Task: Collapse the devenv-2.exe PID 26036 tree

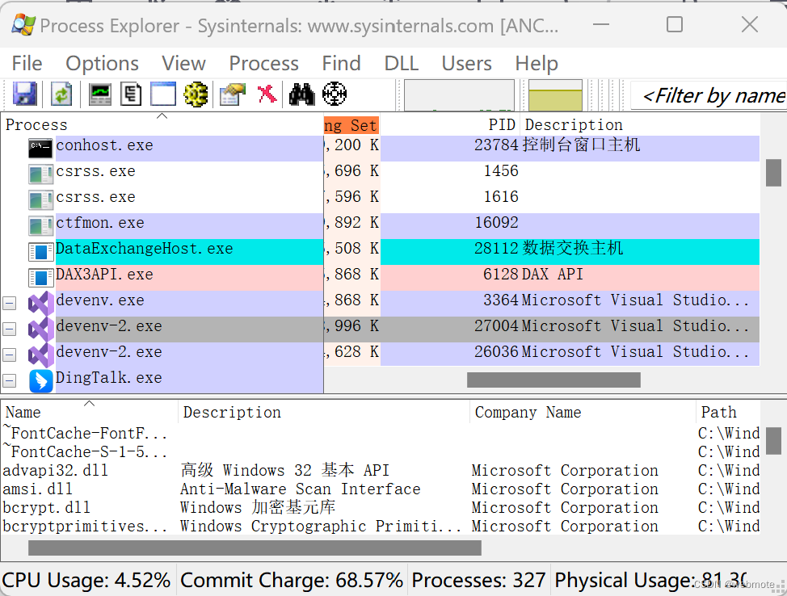Action: 9,355
